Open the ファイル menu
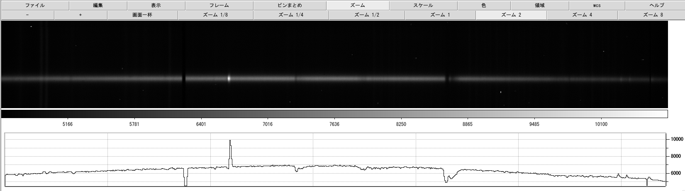Viewport: 685px width, 191px height. point(34,5)
